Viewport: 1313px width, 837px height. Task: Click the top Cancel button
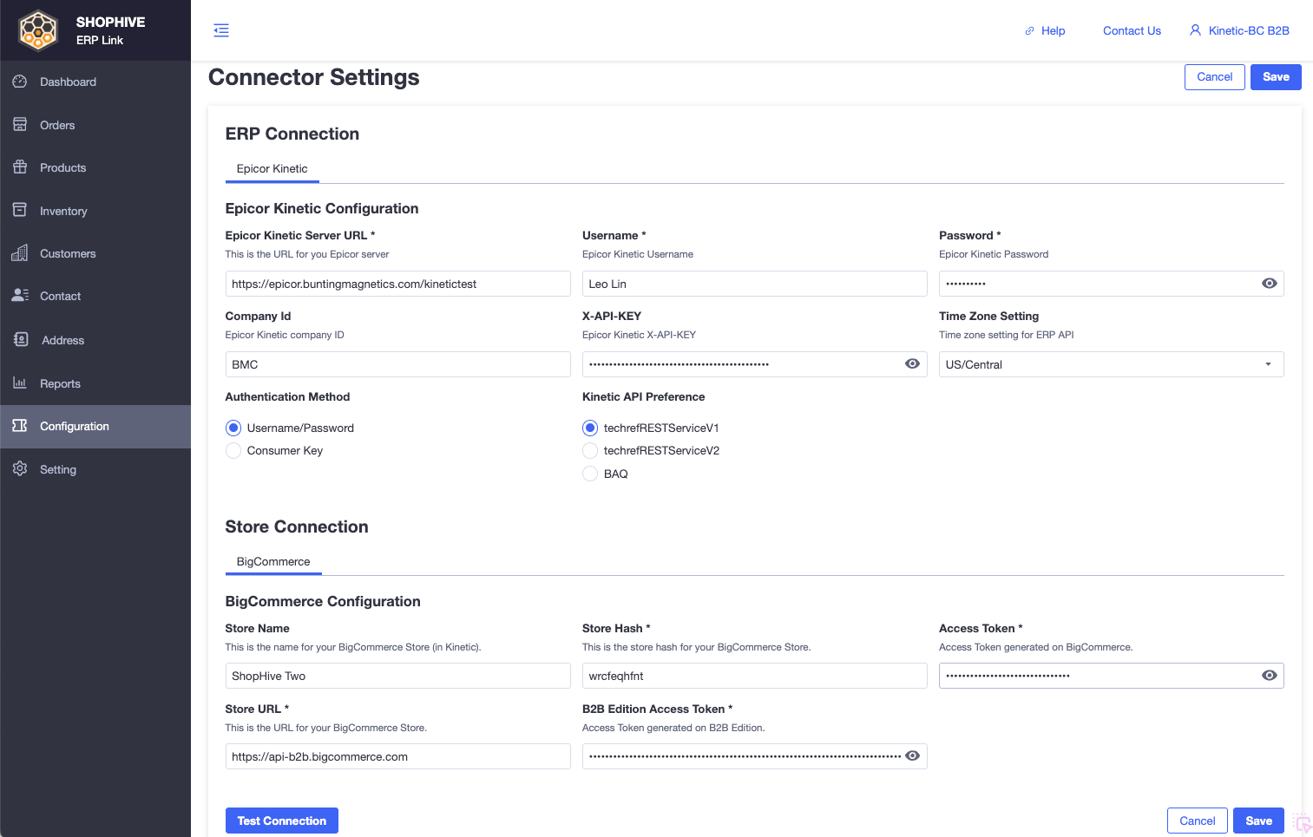pyautogui.click(x=1214, y=77)
